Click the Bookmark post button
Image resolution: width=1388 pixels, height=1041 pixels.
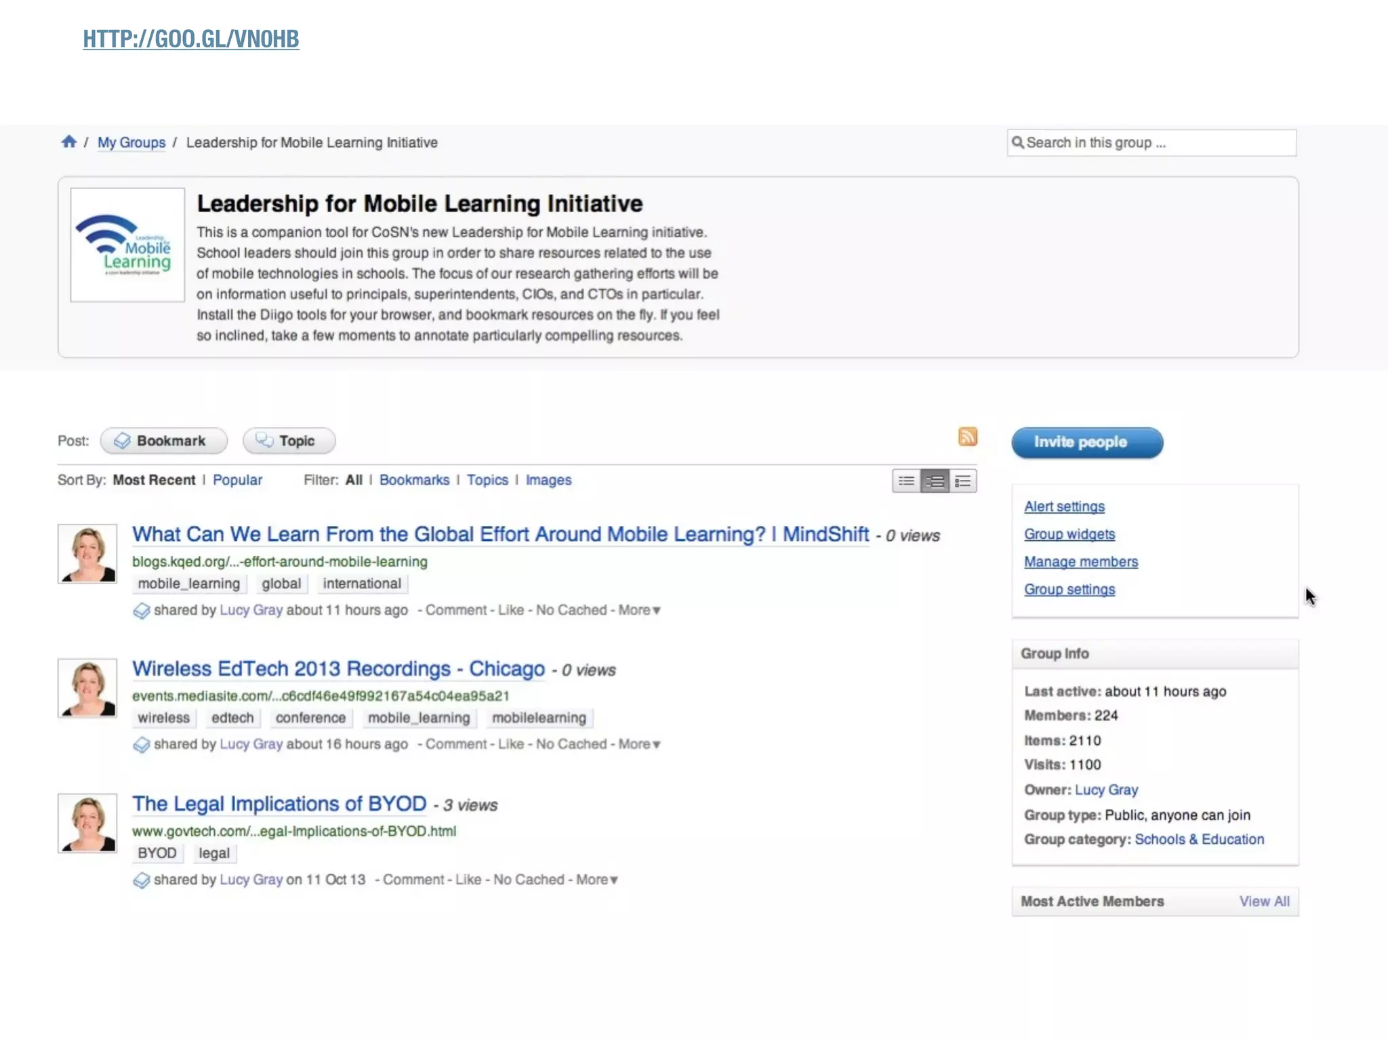163,441
